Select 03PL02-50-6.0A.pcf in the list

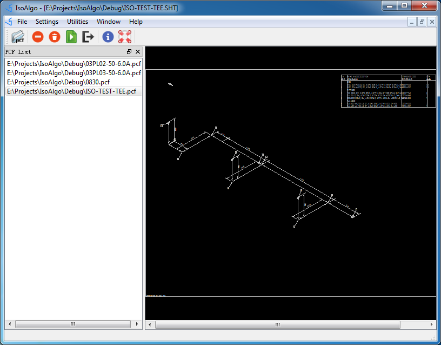point(73,64)
